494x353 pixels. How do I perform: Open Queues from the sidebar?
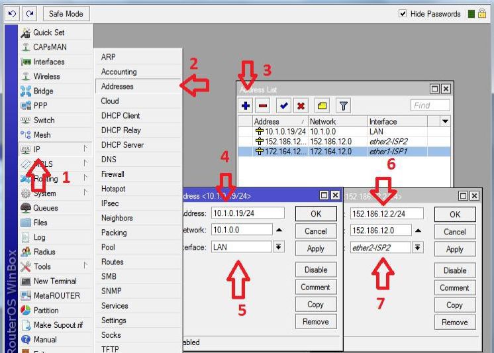pos(56,208)
